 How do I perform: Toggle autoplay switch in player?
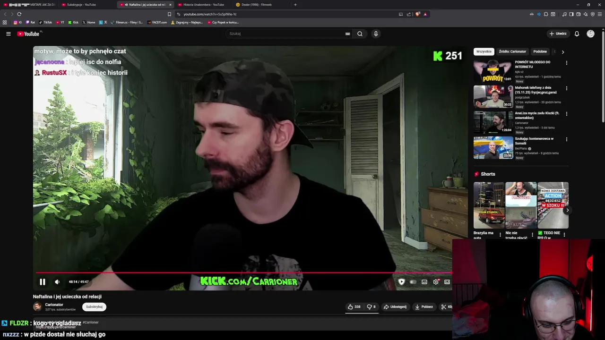click(x=413, y=282)
